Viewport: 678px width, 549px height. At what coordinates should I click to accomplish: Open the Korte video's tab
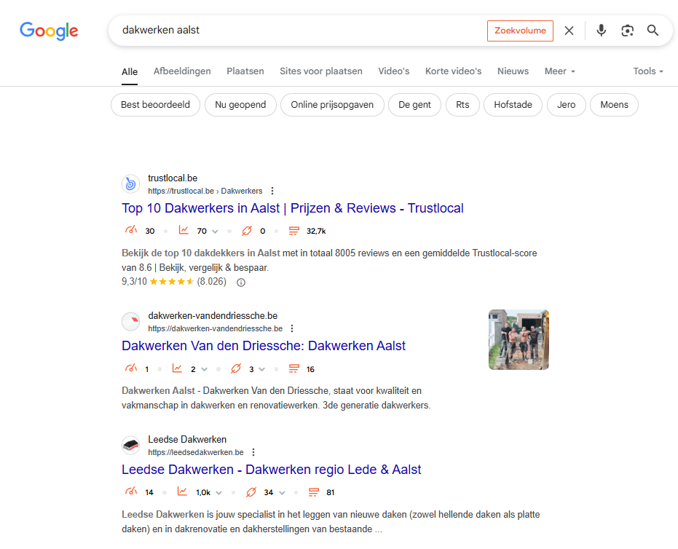(453, 71)
